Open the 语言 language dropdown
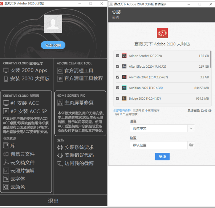The image size is (215, 208). (162, 128)
